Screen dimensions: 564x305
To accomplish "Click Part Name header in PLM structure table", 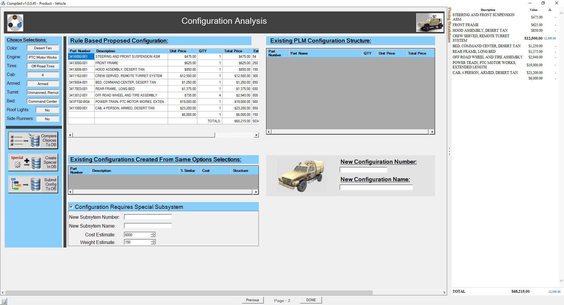I will pyautogui.click(x=325, y=53).
